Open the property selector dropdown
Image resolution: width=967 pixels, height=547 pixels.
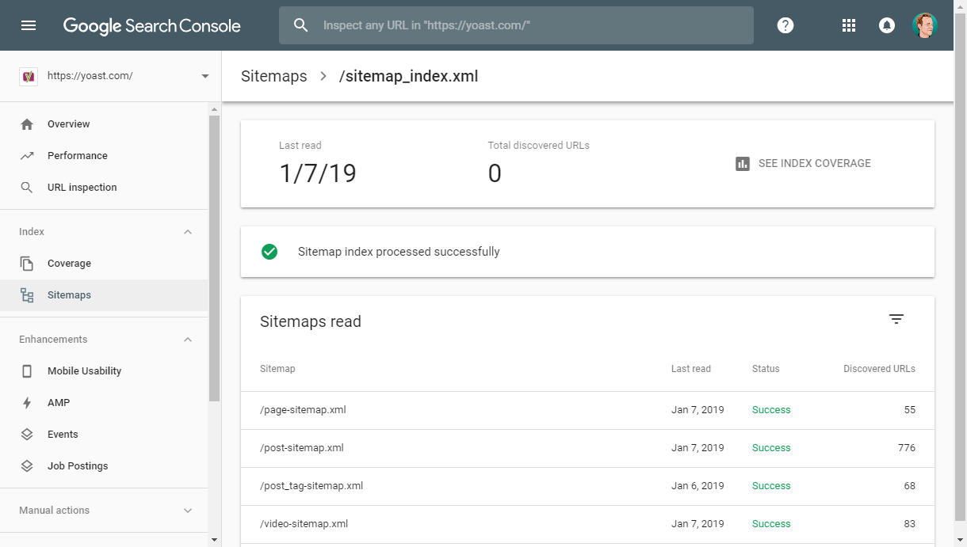(x=204, y=76)
